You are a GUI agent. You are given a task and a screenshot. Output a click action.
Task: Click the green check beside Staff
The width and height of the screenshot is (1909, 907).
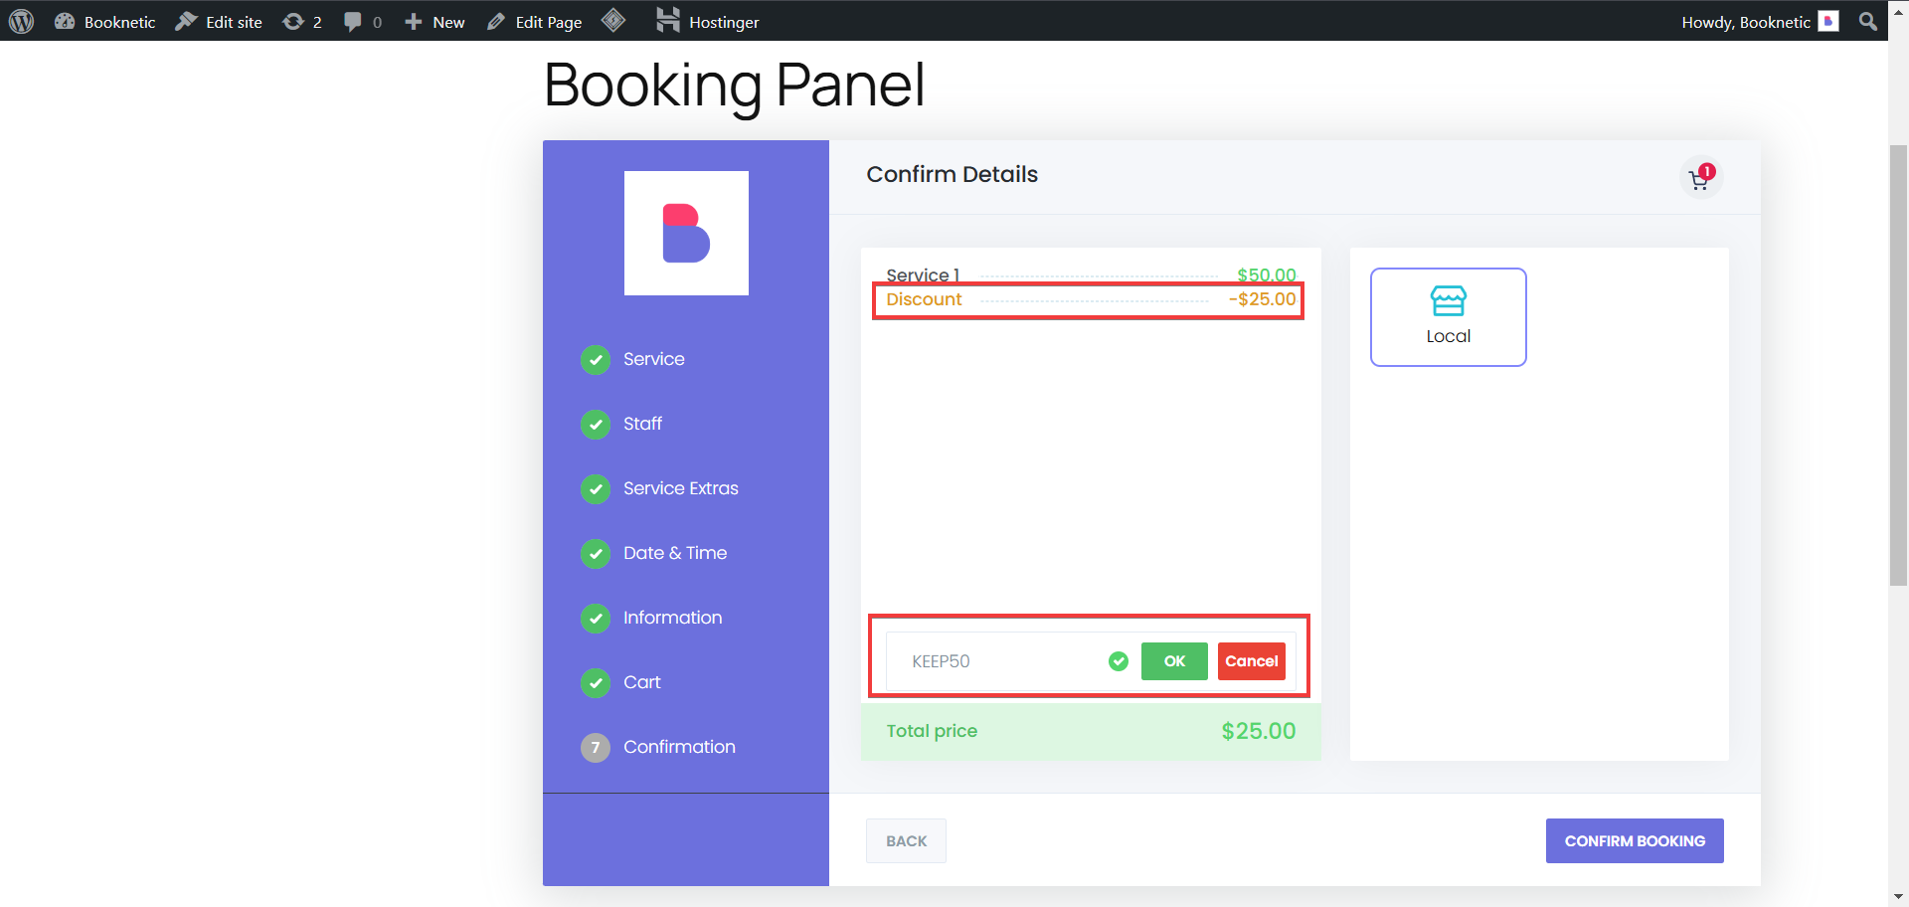(596, 424)
